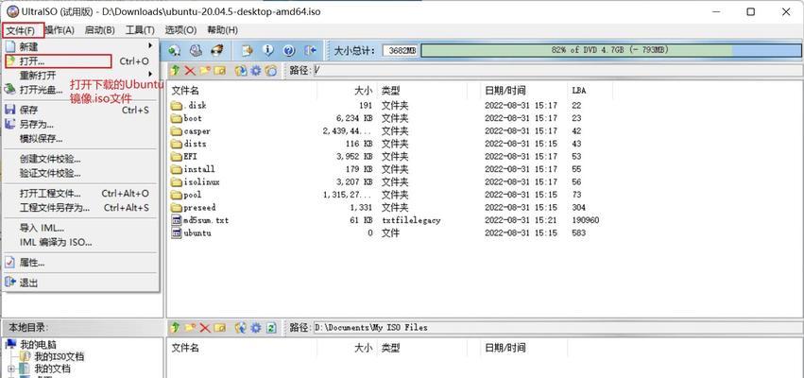Viewport: 804px width, 378px height.
Task: Choose 导入 IML... menu entry
Action: coord(80,229)
